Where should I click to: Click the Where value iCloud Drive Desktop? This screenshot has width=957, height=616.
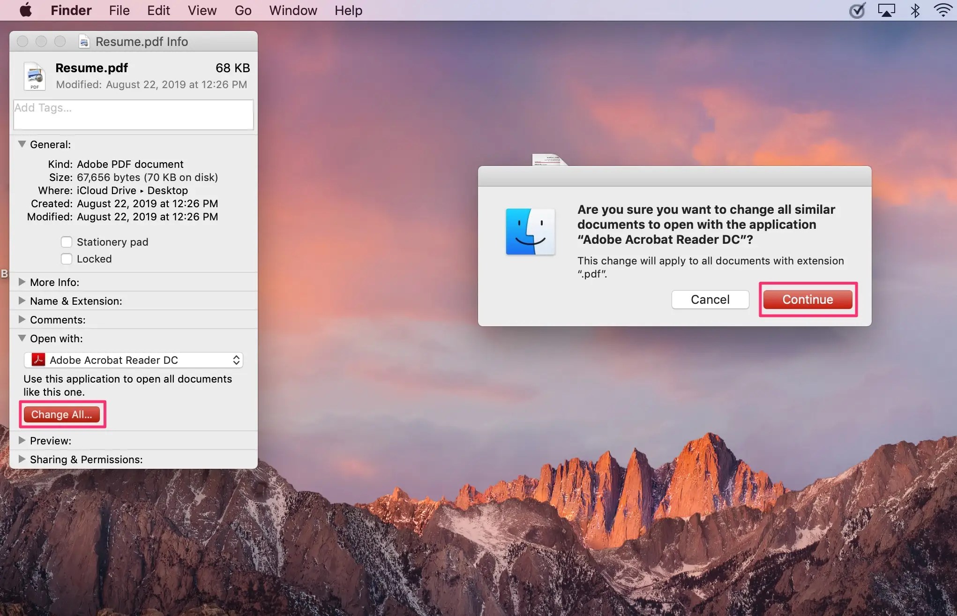pyautogui.click(x=132, y=190)
